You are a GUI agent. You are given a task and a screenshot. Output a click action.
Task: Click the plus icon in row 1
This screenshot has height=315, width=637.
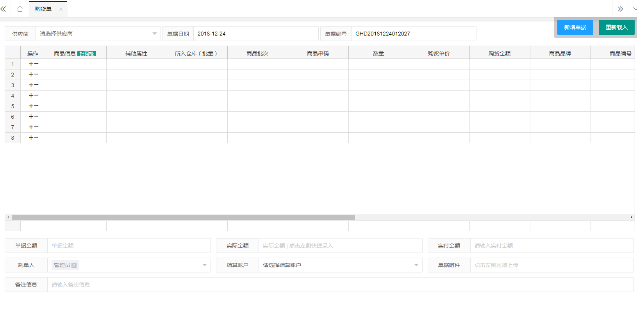click(x=31, y=64)
